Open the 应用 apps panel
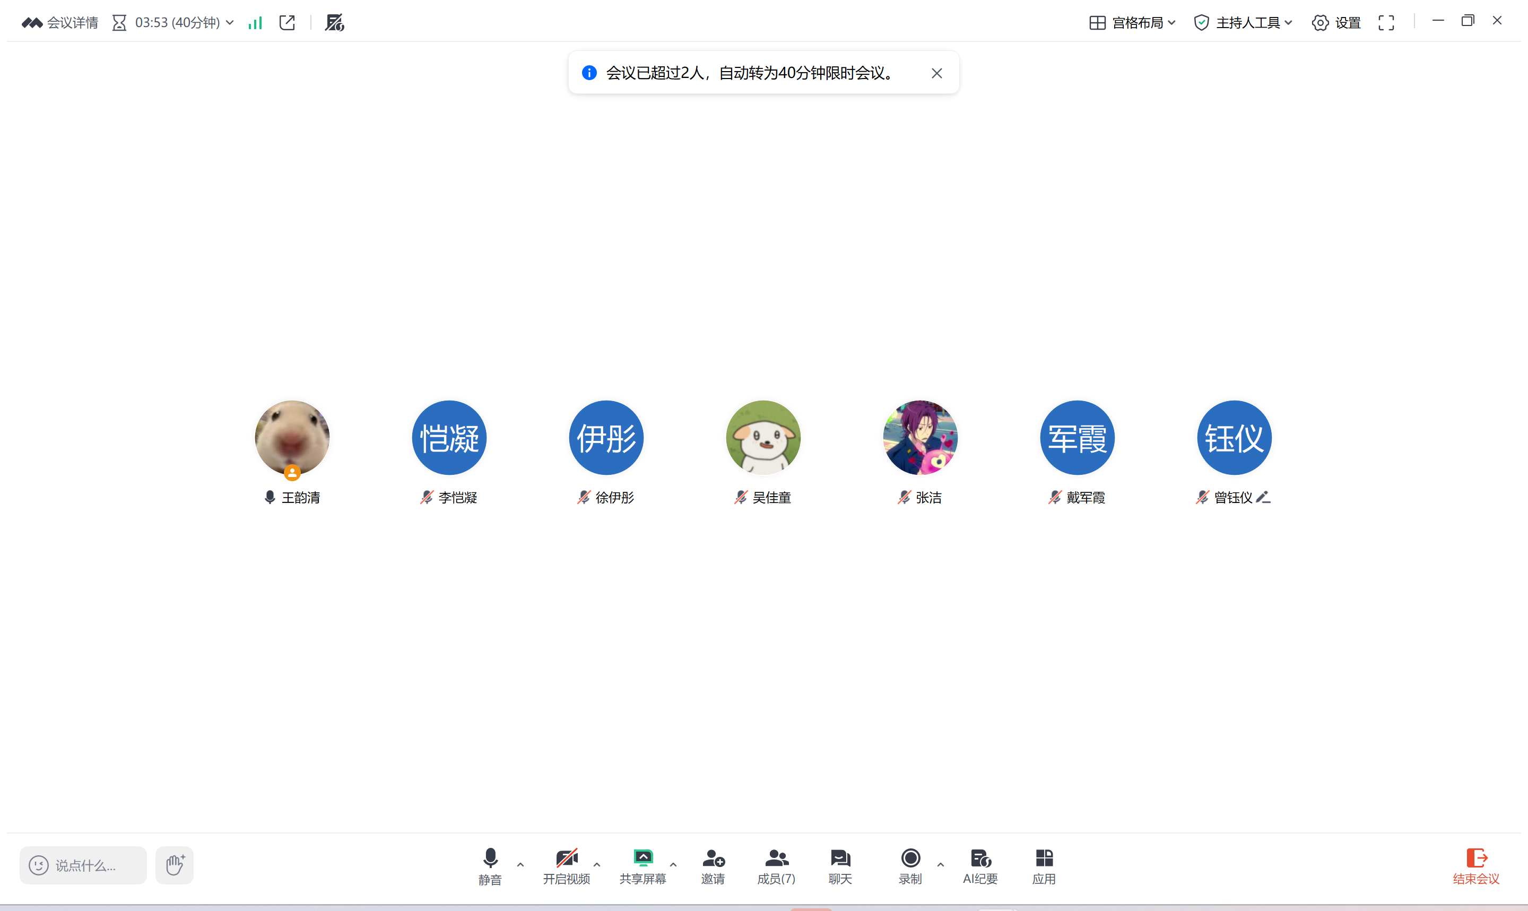 tap(1044, 865)
